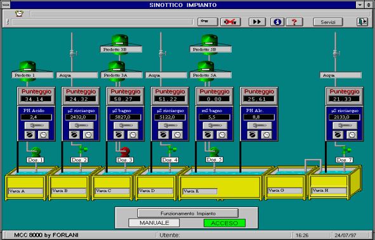Screen dimensions: 375x240
Task: Click the crossed-out key logout button
Action: pyautogui.click(x=230, y=22)
